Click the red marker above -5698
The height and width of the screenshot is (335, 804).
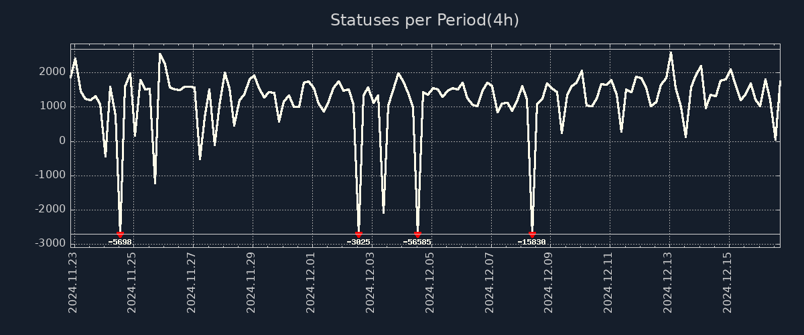coord(121,234)
